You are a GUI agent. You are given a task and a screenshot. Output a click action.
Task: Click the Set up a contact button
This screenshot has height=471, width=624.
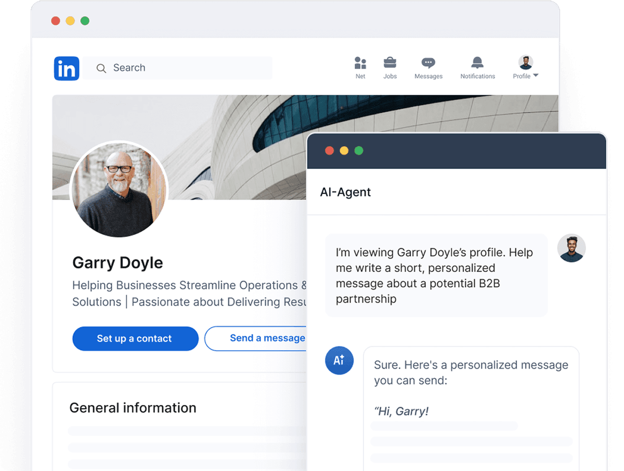coord(135,338)
